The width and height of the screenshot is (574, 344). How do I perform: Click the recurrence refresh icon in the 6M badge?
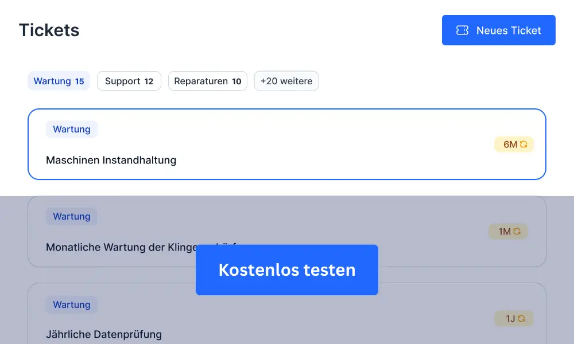523,144
